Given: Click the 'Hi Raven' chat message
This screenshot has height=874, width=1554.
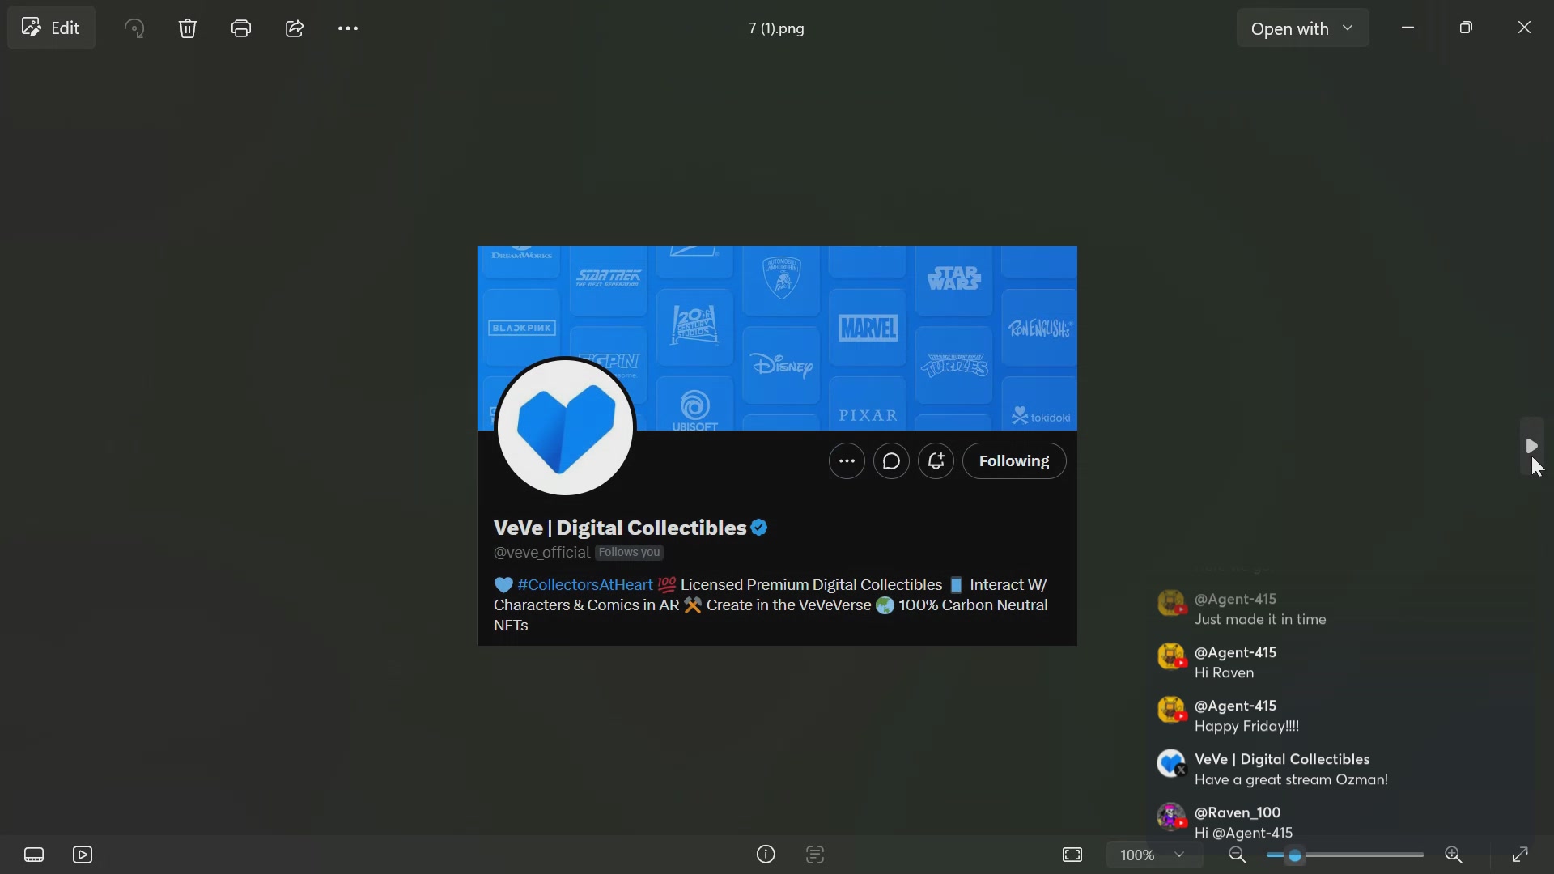Looking at the screenshot, I should 1225,673.
